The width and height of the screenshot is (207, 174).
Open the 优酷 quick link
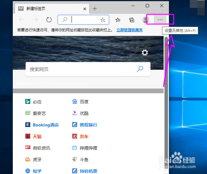click(x=84, y=113)
